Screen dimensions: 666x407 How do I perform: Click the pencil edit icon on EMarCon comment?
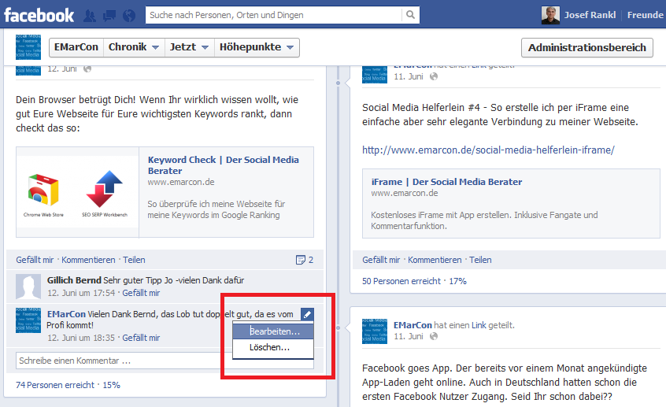pyautogui.click(x=307, y=314)
